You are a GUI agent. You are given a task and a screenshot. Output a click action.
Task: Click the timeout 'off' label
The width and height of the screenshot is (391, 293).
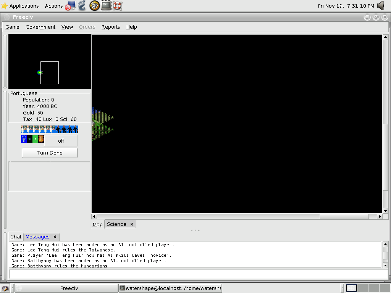pyautogui.click(x=61, y=141)
